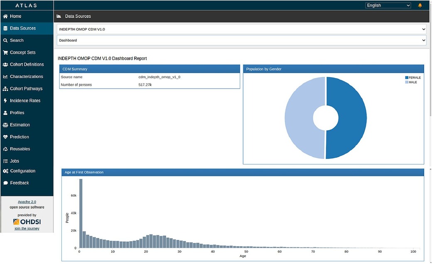This screenshot has width=432, height=264.
Task: Open the English language dropdown
Action: click(388, 5)
